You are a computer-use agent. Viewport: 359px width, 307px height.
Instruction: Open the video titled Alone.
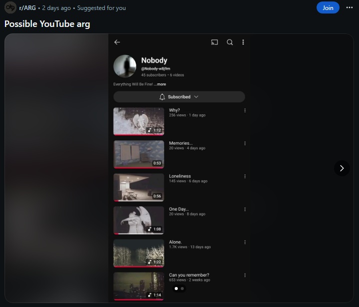pos(175,242)
